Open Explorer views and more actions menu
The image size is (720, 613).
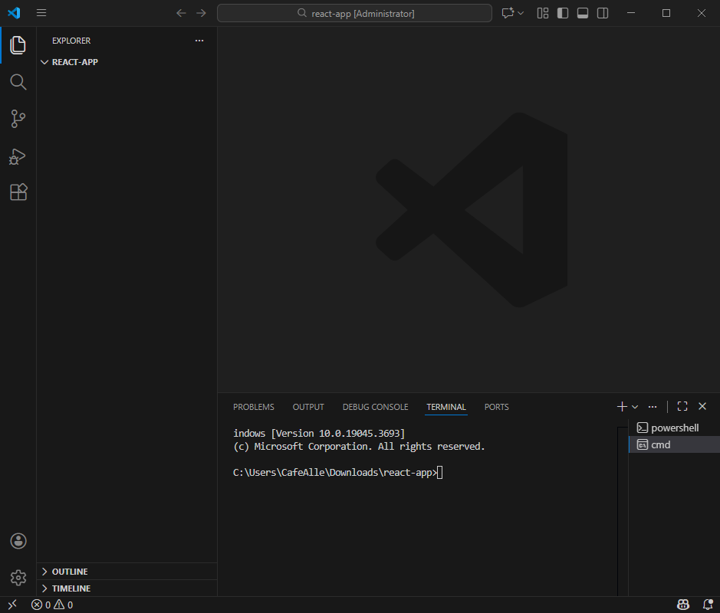click(x=199, y=41)
